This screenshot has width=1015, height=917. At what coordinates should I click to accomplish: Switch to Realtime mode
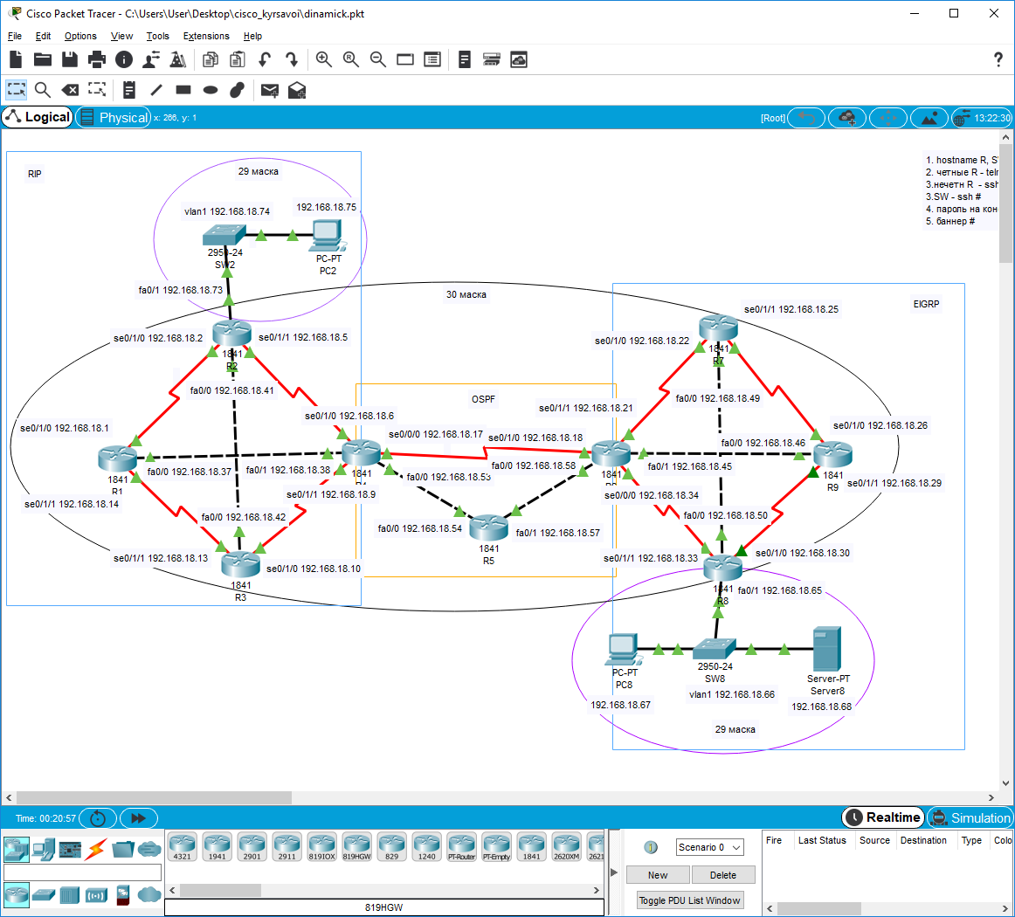point(884,817)
